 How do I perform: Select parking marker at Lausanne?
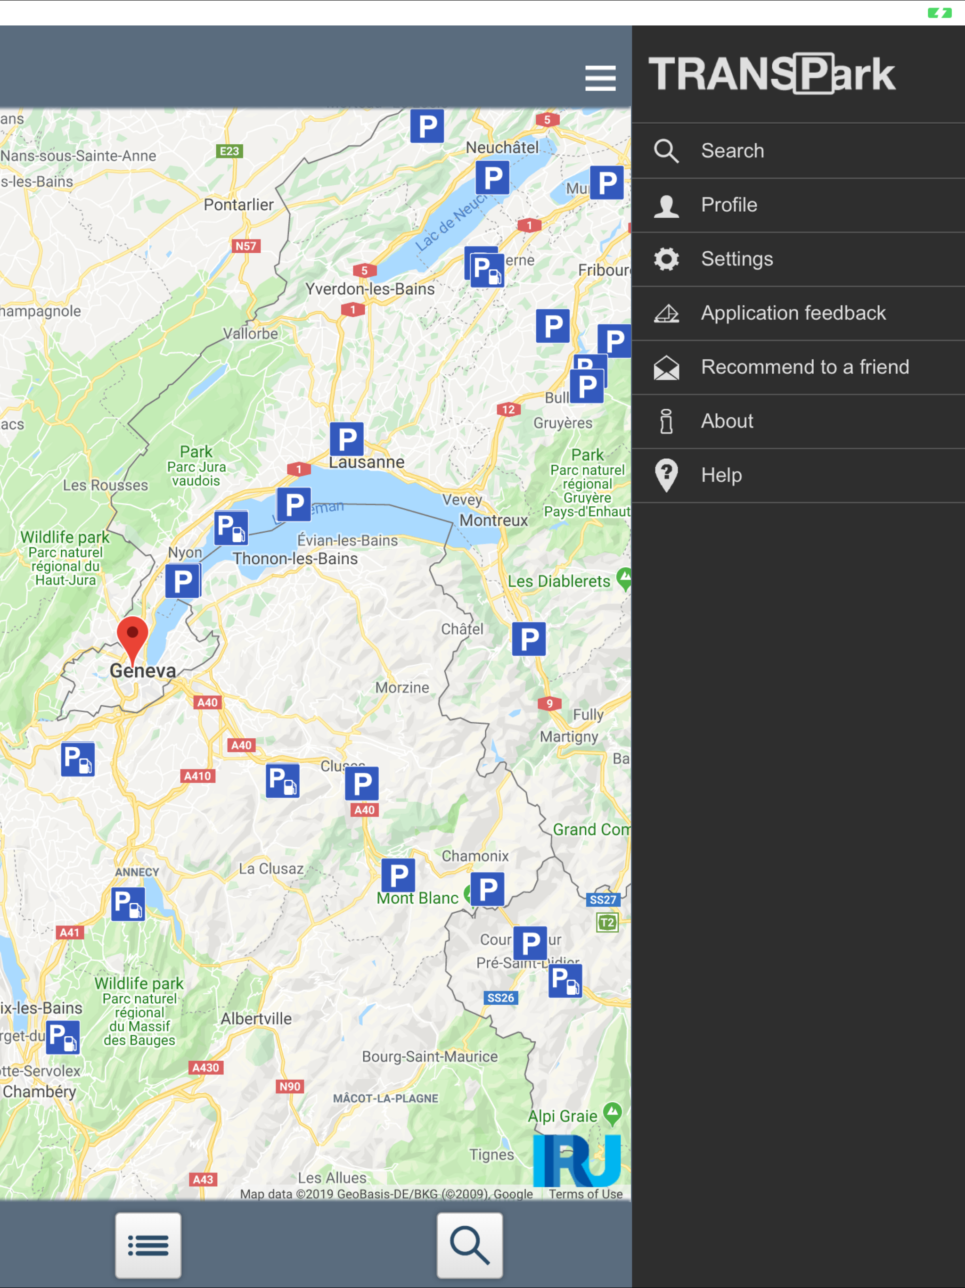(x=347, y=439)
